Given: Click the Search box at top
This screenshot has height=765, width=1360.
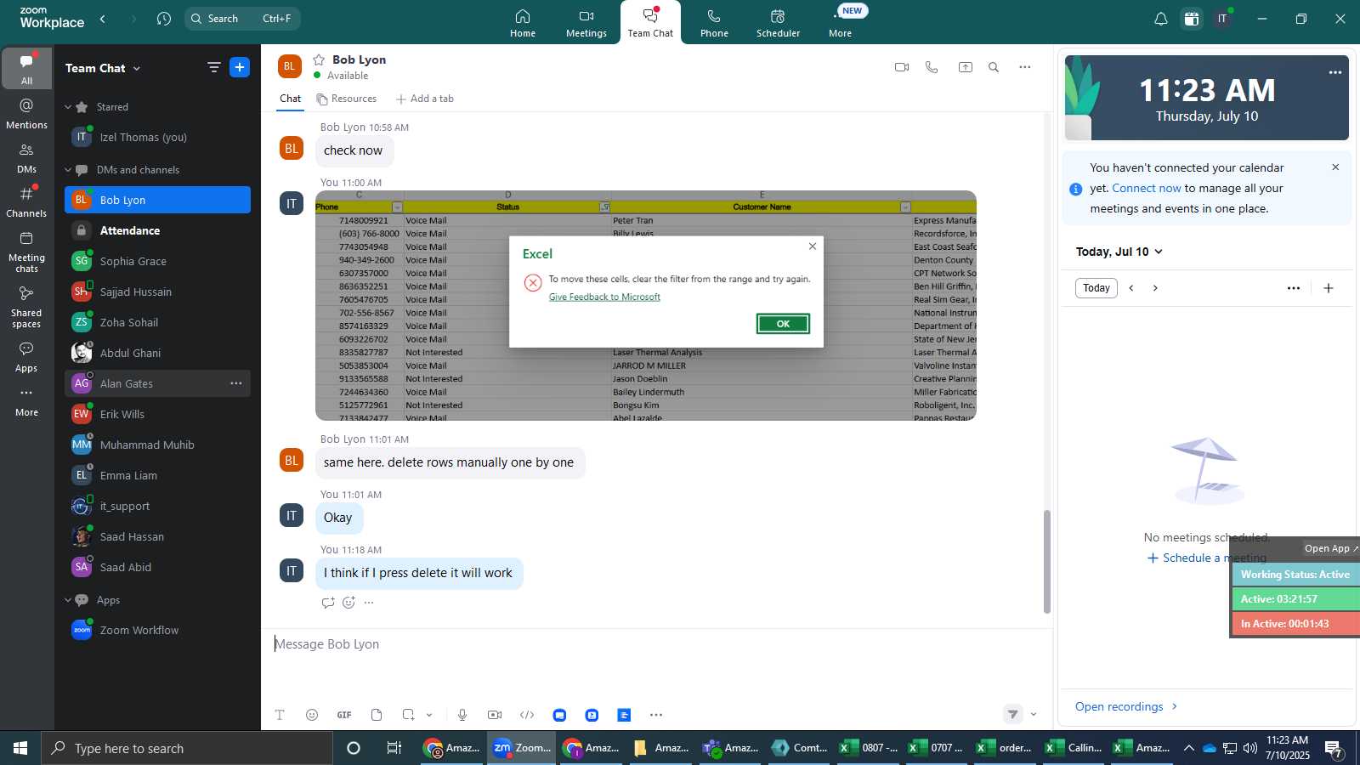Looking at the screenshot, I should (242, 19).
